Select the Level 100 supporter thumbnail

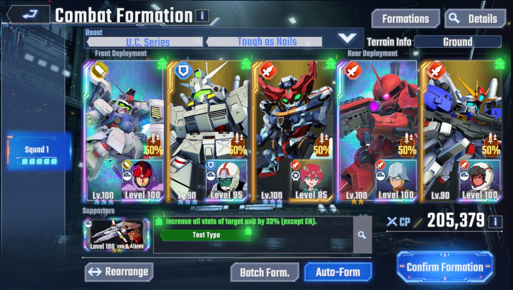click(x=116, y=235)
